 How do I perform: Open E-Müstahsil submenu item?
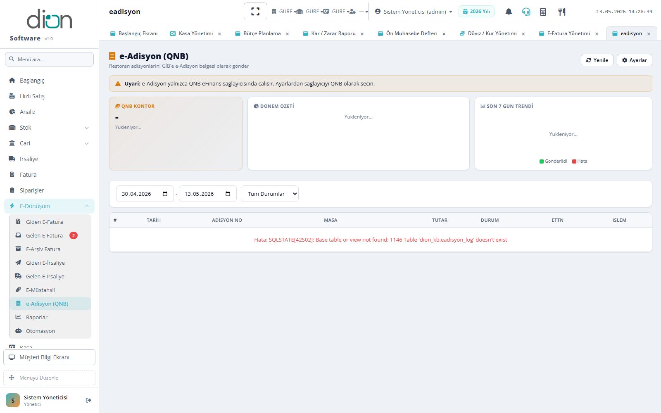(50, 290)
